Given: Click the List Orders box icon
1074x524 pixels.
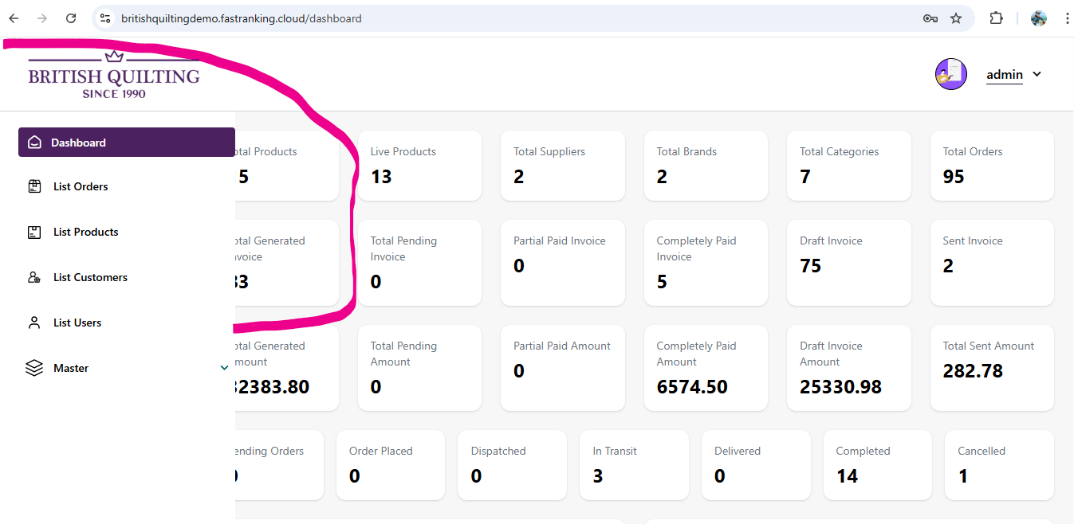Looking at the screenshot, I should 34,186.
